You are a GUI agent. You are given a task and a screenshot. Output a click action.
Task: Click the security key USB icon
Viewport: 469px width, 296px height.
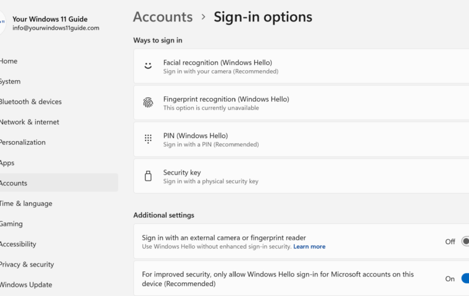coord(148,176)
